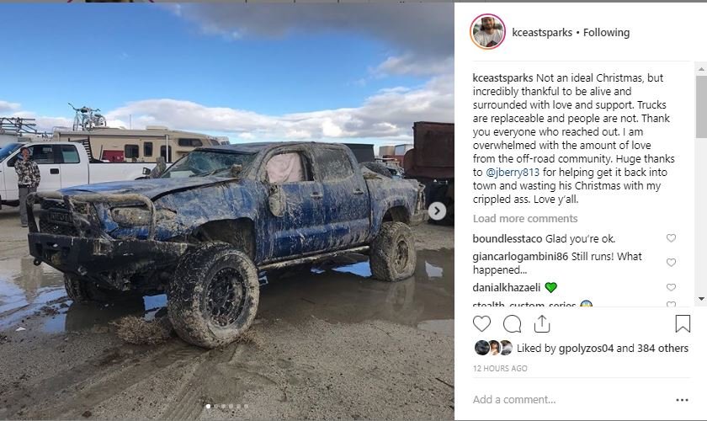Like the post with the heart icon
This screenshot has height=421, width=707.
(x=481, y=323)
